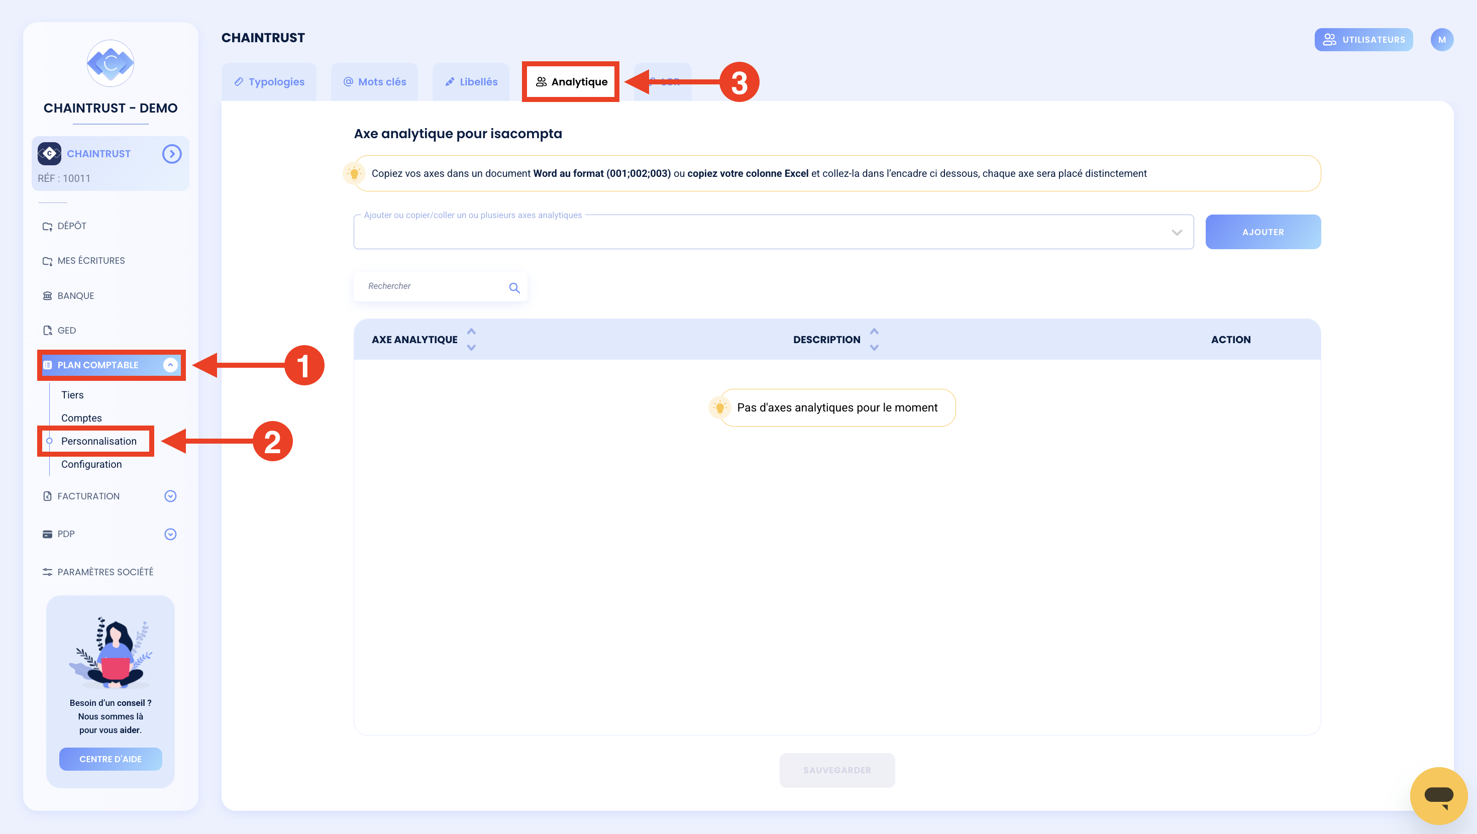1477x834 pixels.
Task: Collapse the PLAN COMPTABLE section
Action: [x=170, y=365]
